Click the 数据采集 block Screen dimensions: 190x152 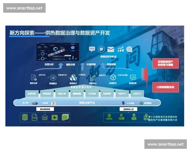32,94
